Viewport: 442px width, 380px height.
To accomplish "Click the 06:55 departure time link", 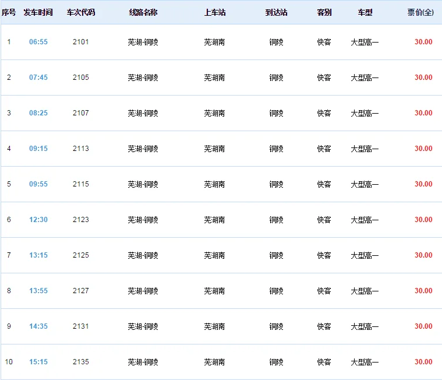I will pyautogui.click(x=38, y=42).
